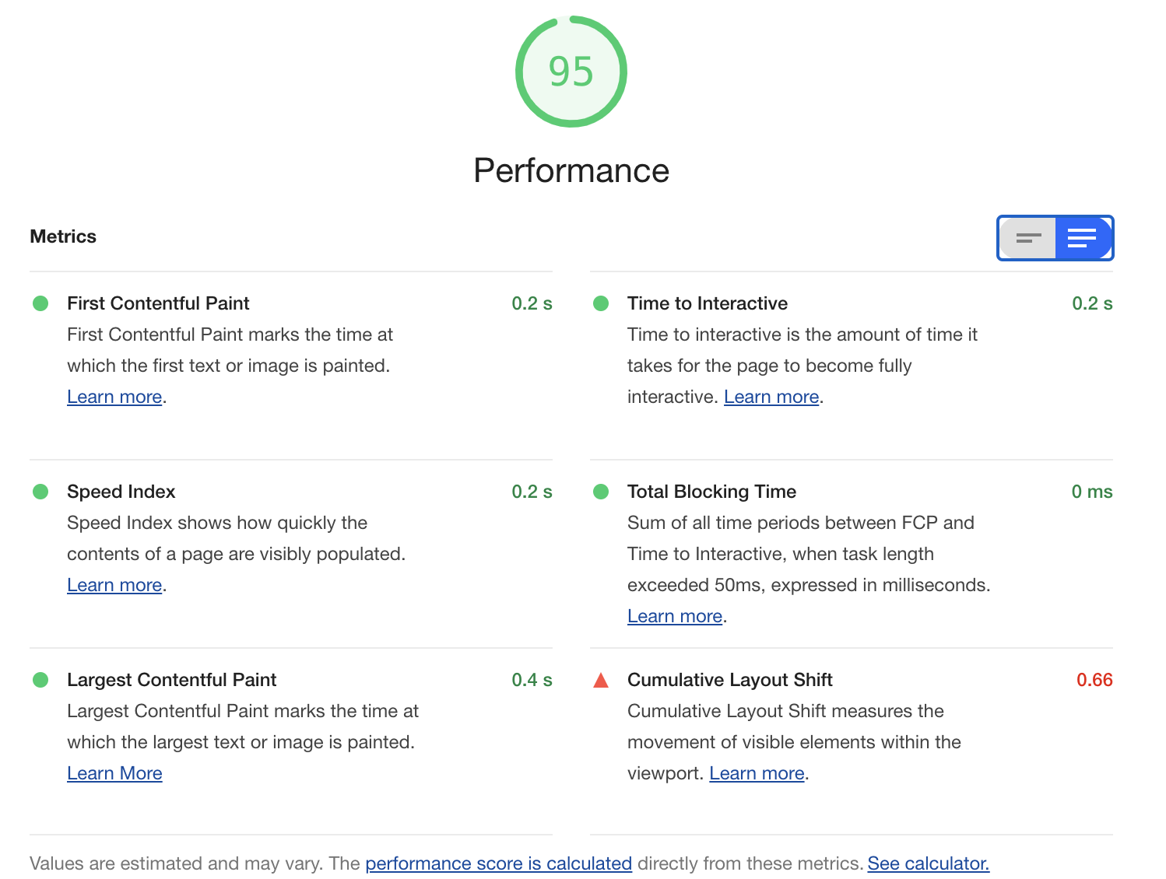The height and width of the screenshot is (879, 1166).
Task: Click the 0.66 Cumulative Layout Shift value
Action: [1094, 680]
